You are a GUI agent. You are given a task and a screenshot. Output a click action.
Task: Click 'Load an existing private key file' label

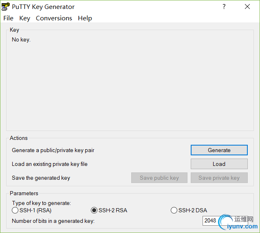pyautogui.click(x=50, y=164)
